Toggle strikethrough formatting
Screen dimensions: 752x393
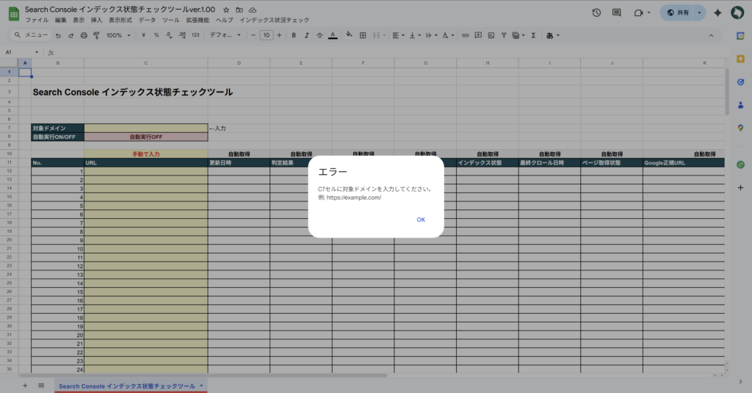tap(319, 35)
